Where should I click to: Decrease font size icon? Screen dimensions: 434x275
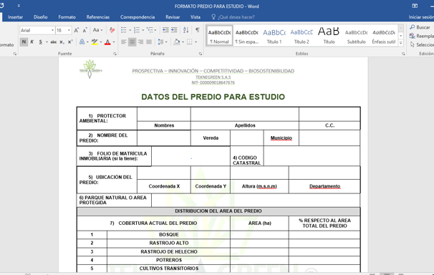point(85,30)
